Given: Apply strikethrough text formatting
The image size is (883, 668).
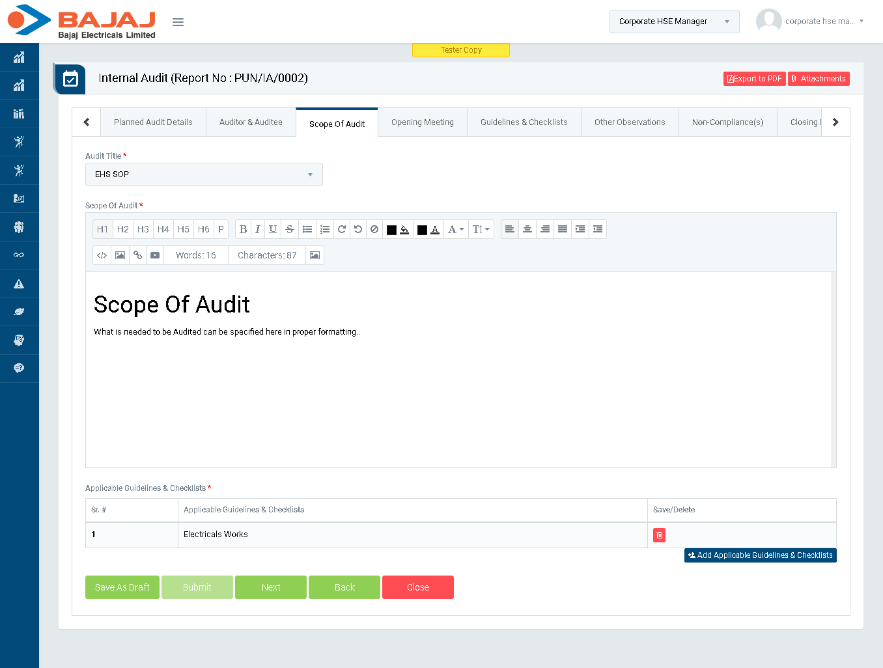Looking at the screenshot, I should point(290,229).
